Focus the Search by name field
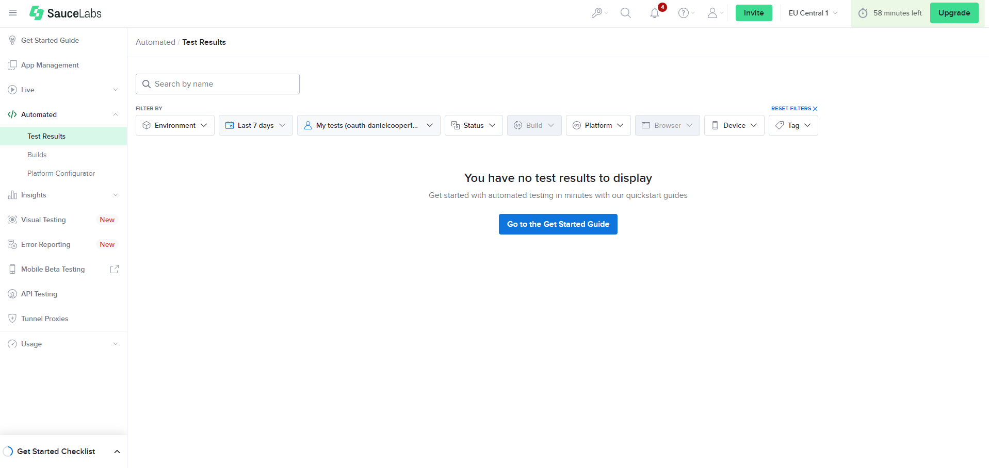Viewport: 989px width, 468px height. tap(218, 84)
